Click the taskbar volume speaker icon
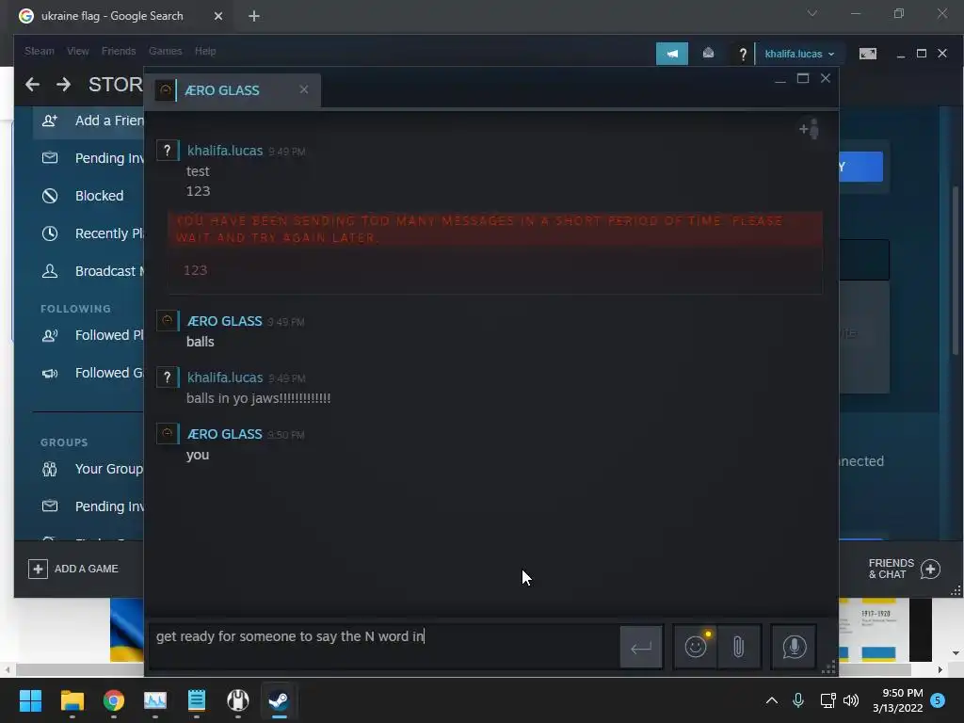 851,700
